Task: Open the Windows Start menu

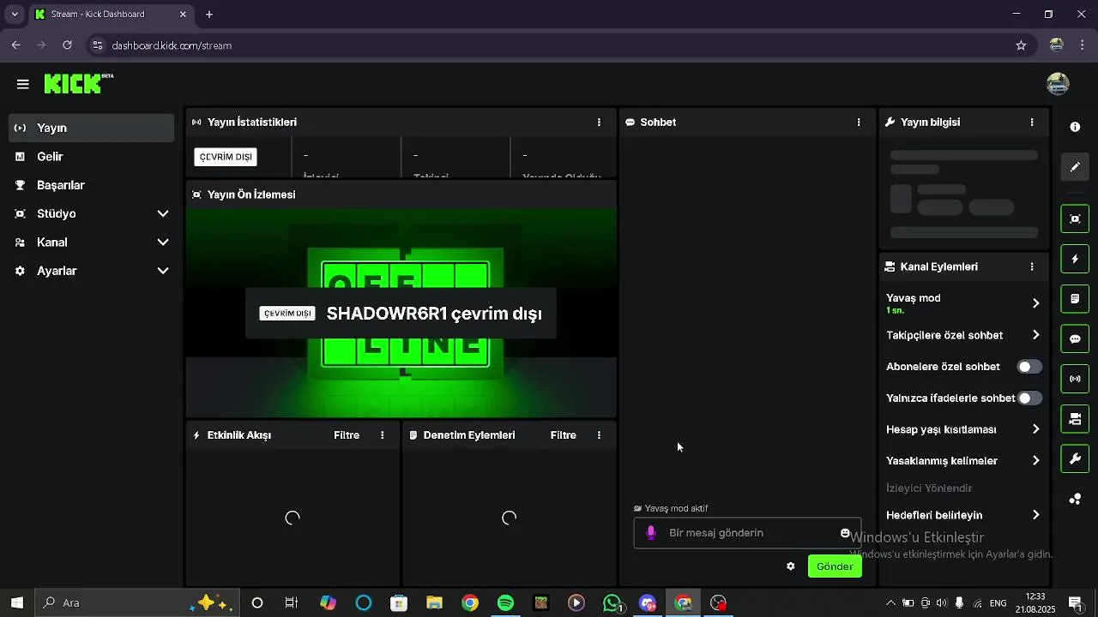Action: (x=16, y=603)
